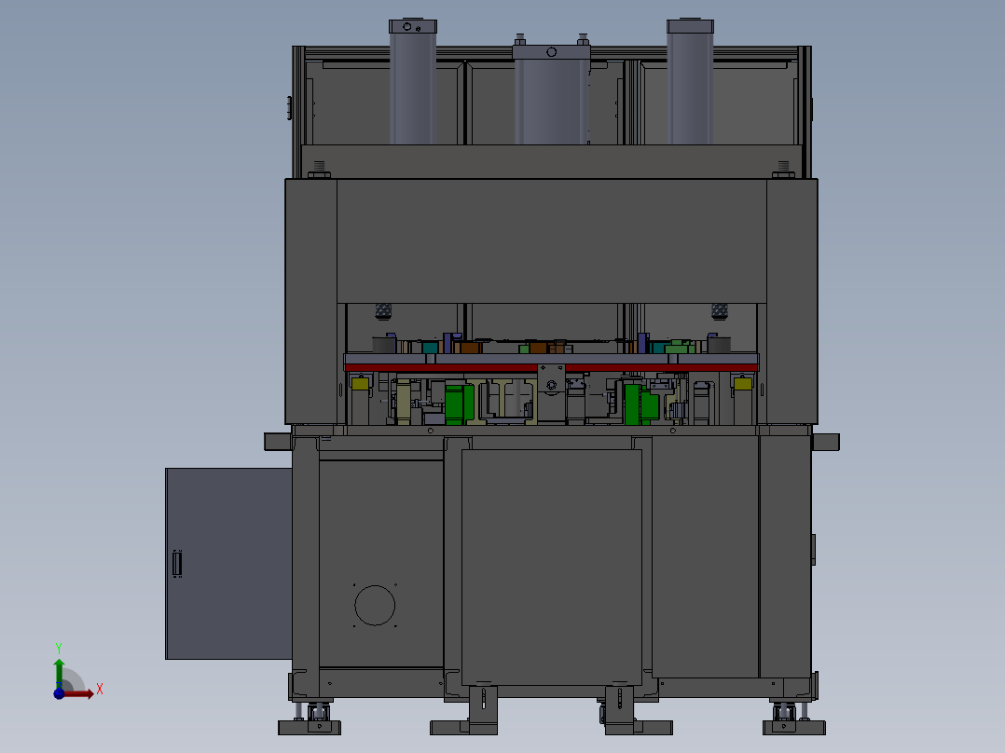Select the gray side cabinet door face
The image size is (1005, 753).
pos(228,563)
